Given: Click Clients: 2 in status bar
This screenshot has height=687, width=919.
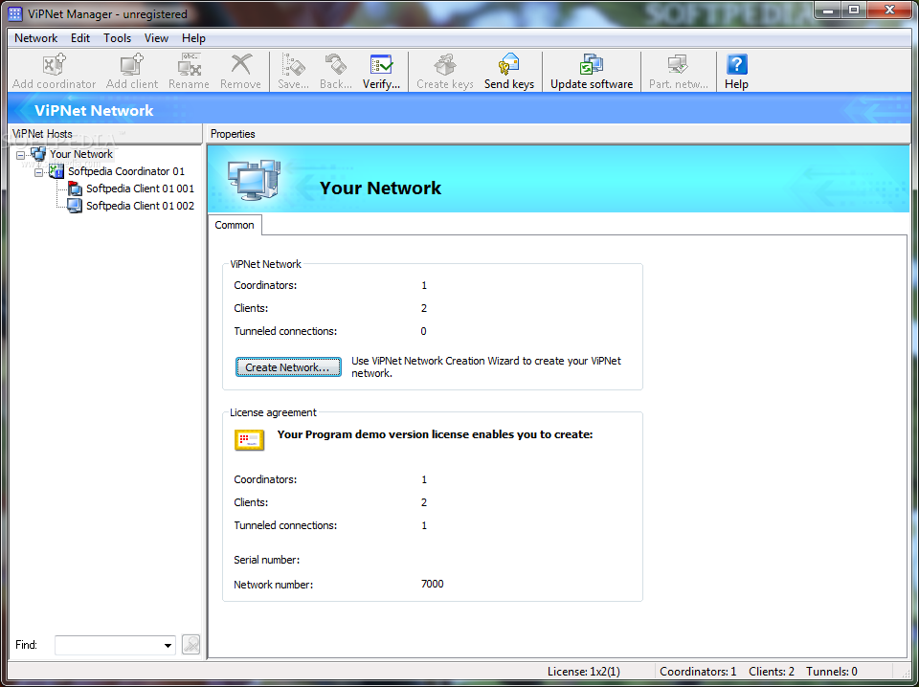Looking at the screenshot, I should coord(772,672).
